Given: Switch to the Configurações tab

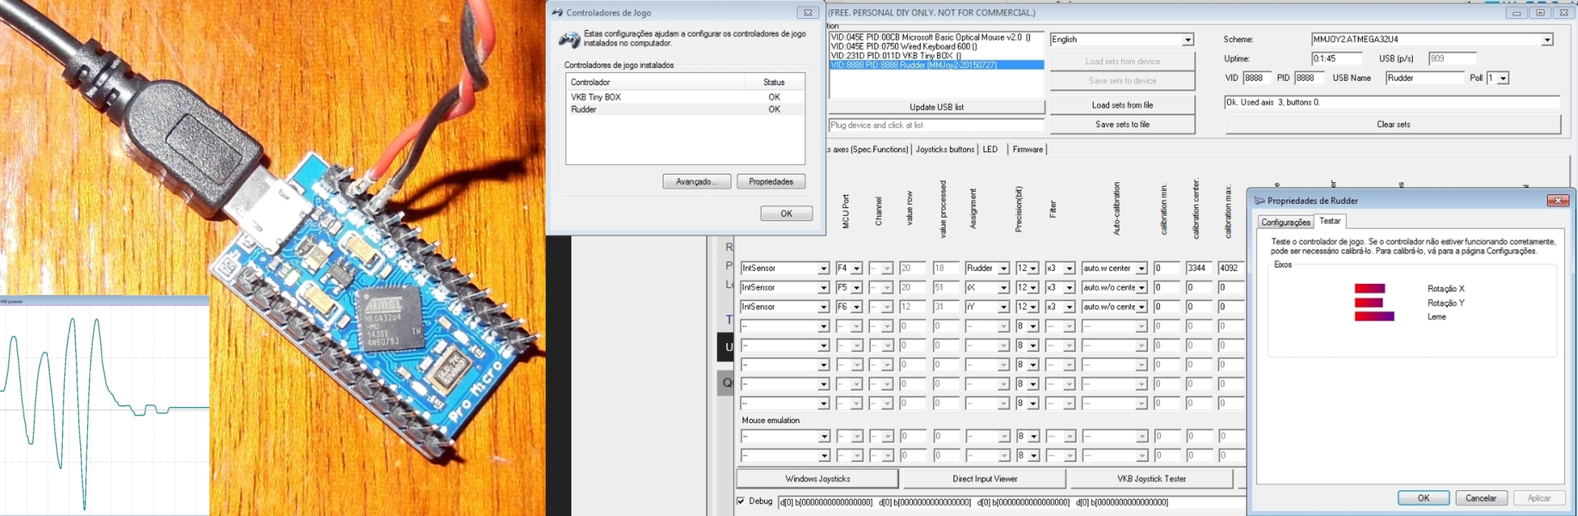Looking at the screenshot, I should tap(1285, 222).
